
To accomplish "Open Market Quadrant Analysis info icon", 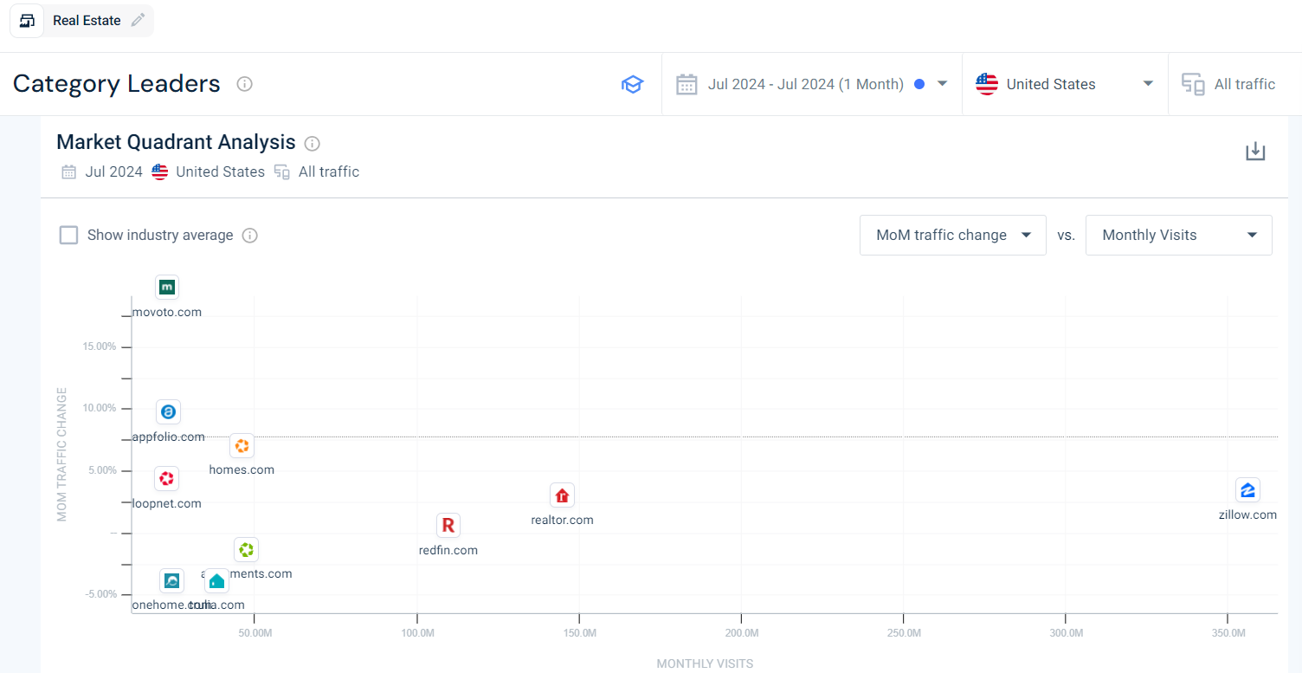I will tap(313, 143).
